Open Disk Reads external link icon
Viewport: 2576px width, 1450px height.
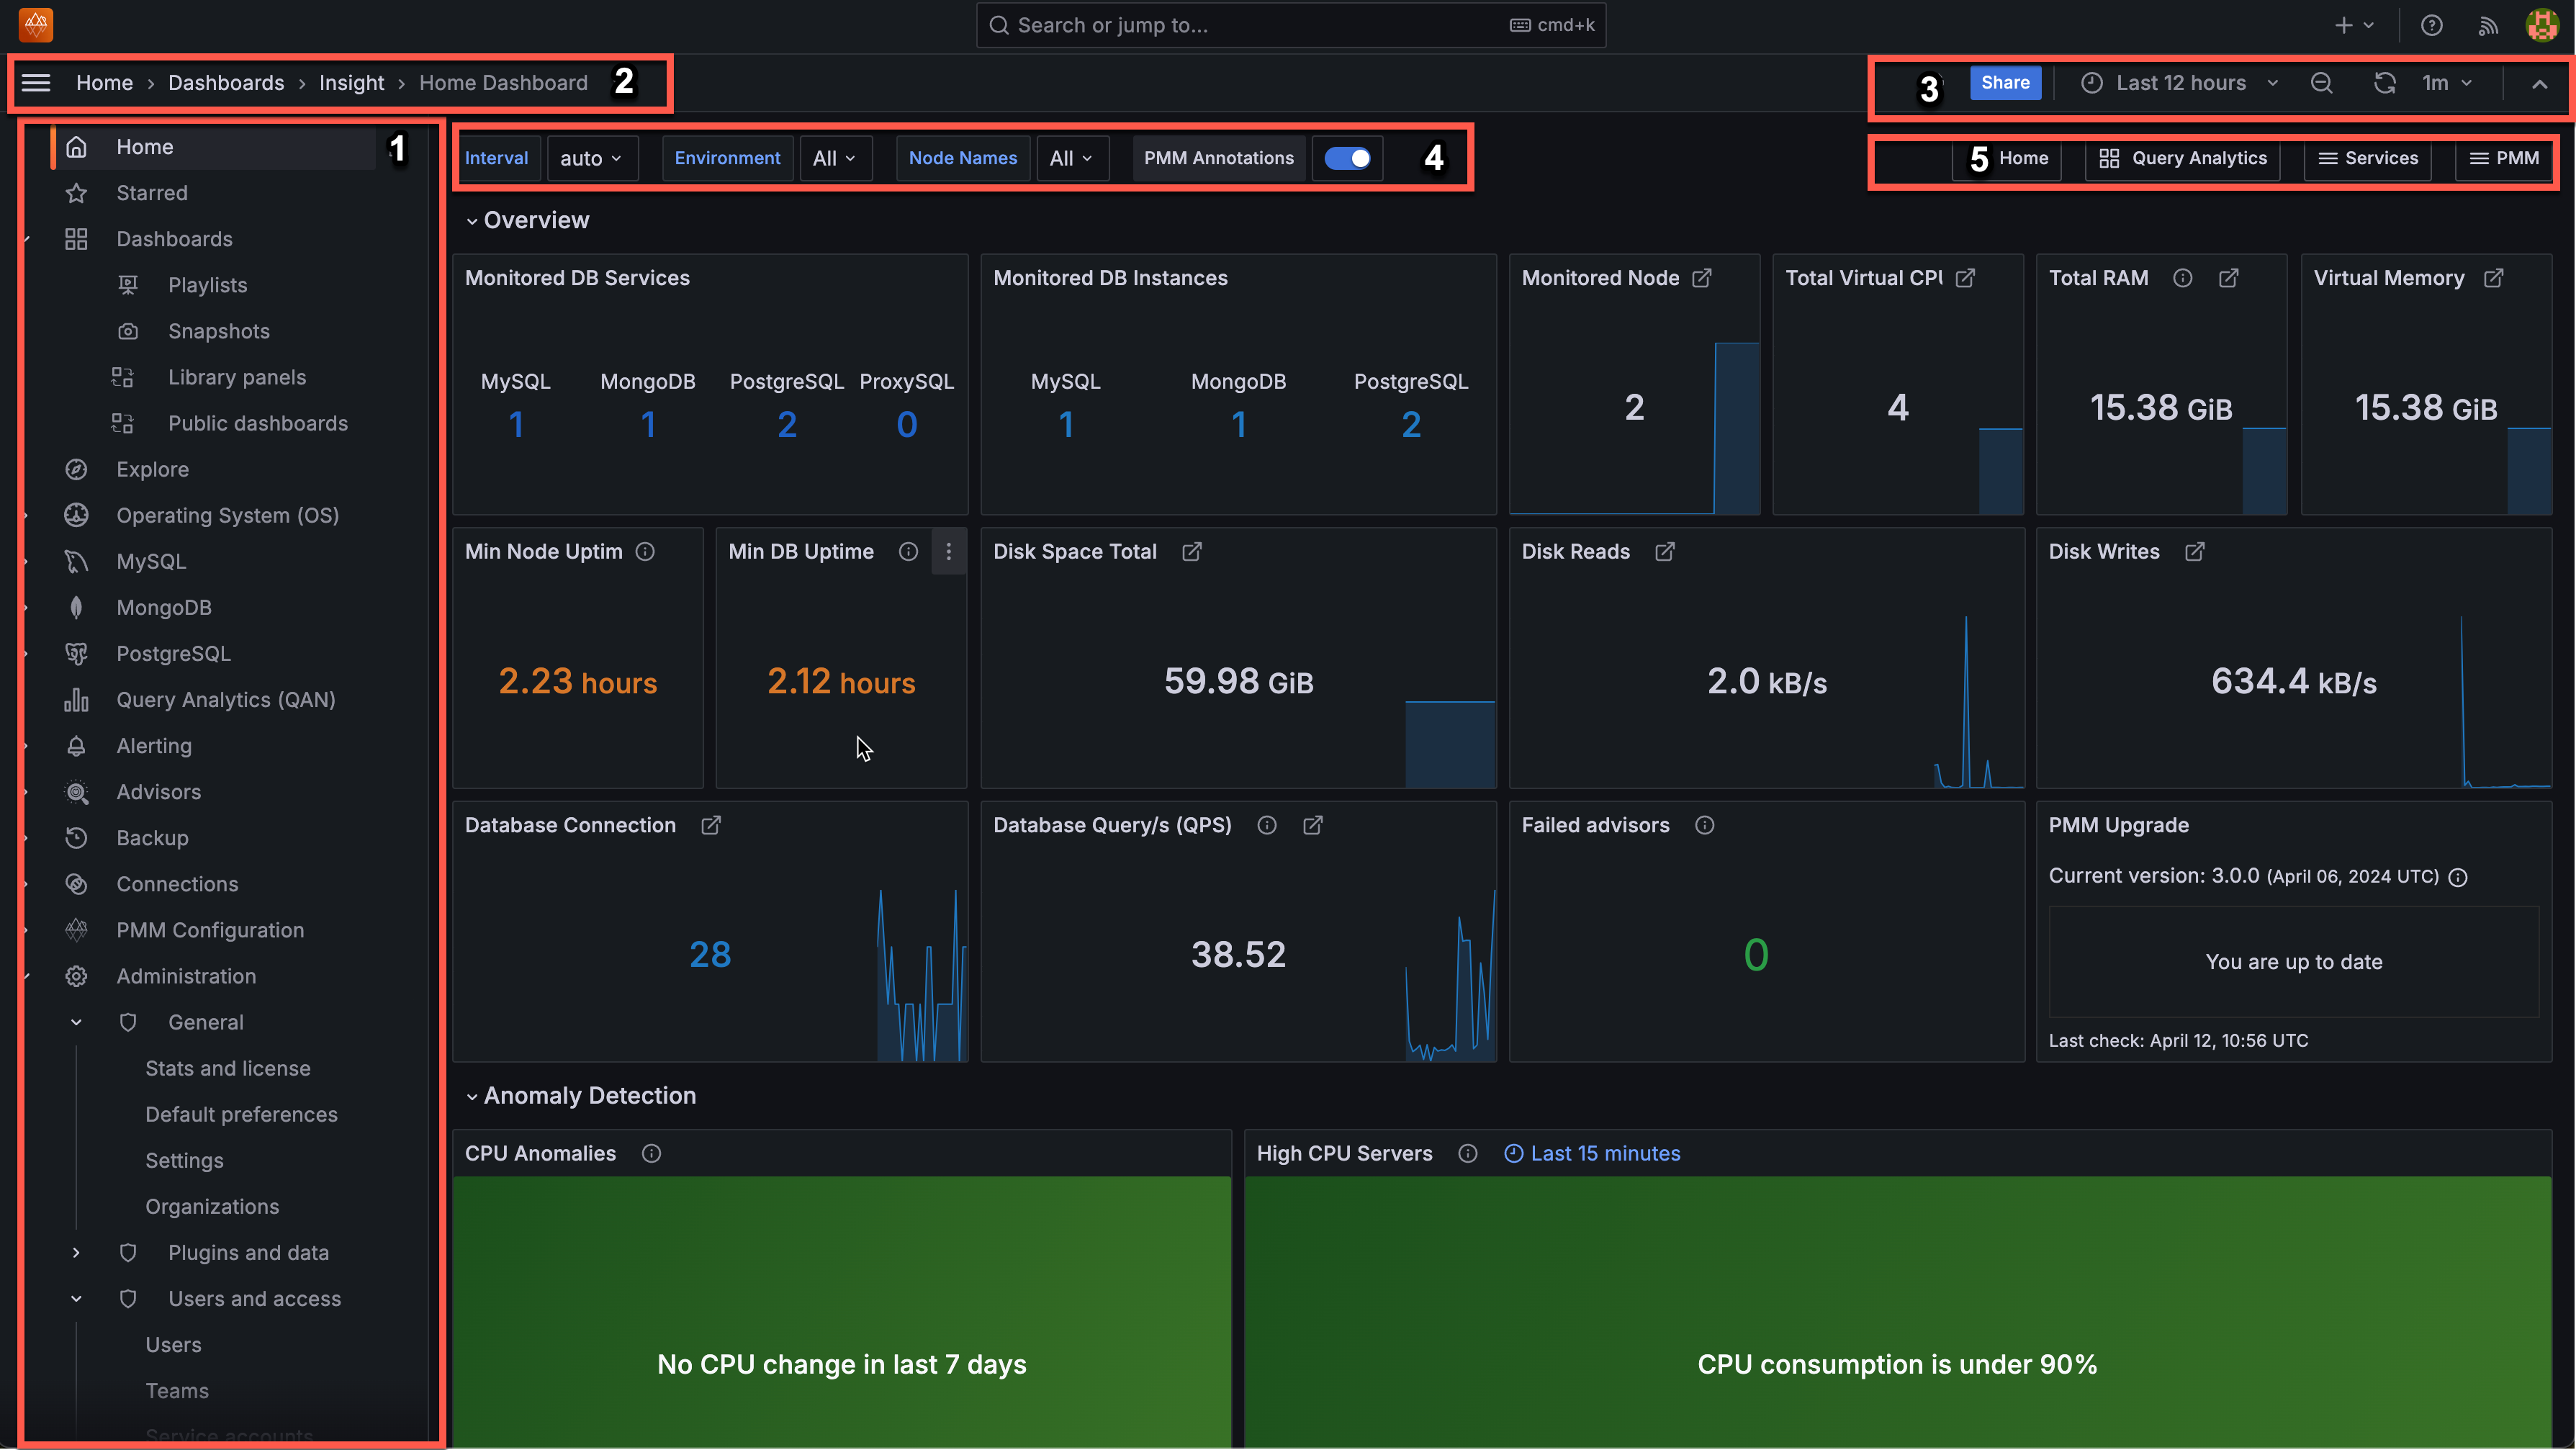(1664, 552)
